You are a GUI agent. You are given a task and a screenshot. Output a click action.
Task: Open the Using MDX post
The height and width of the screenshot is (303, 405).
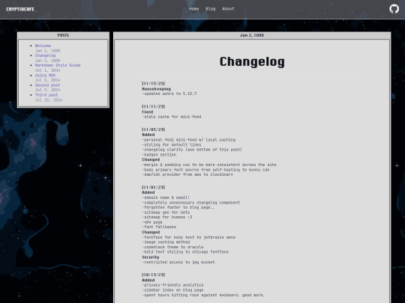coord(45,76)
